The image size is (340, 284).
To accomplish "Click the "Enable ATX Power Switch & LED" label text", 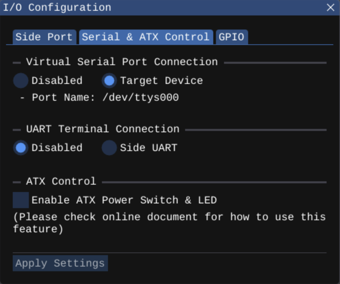I will (x=124, y=200).
